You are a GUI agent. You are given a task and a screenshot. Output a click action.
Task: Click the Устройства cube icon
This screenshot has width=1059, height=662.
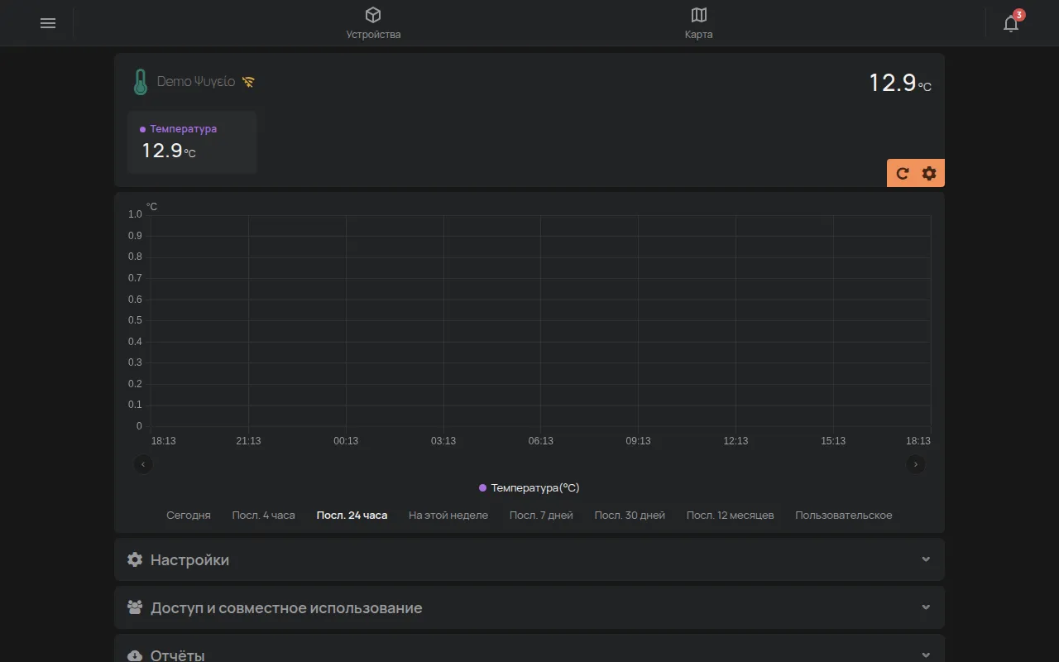click(x=373, y=15)
